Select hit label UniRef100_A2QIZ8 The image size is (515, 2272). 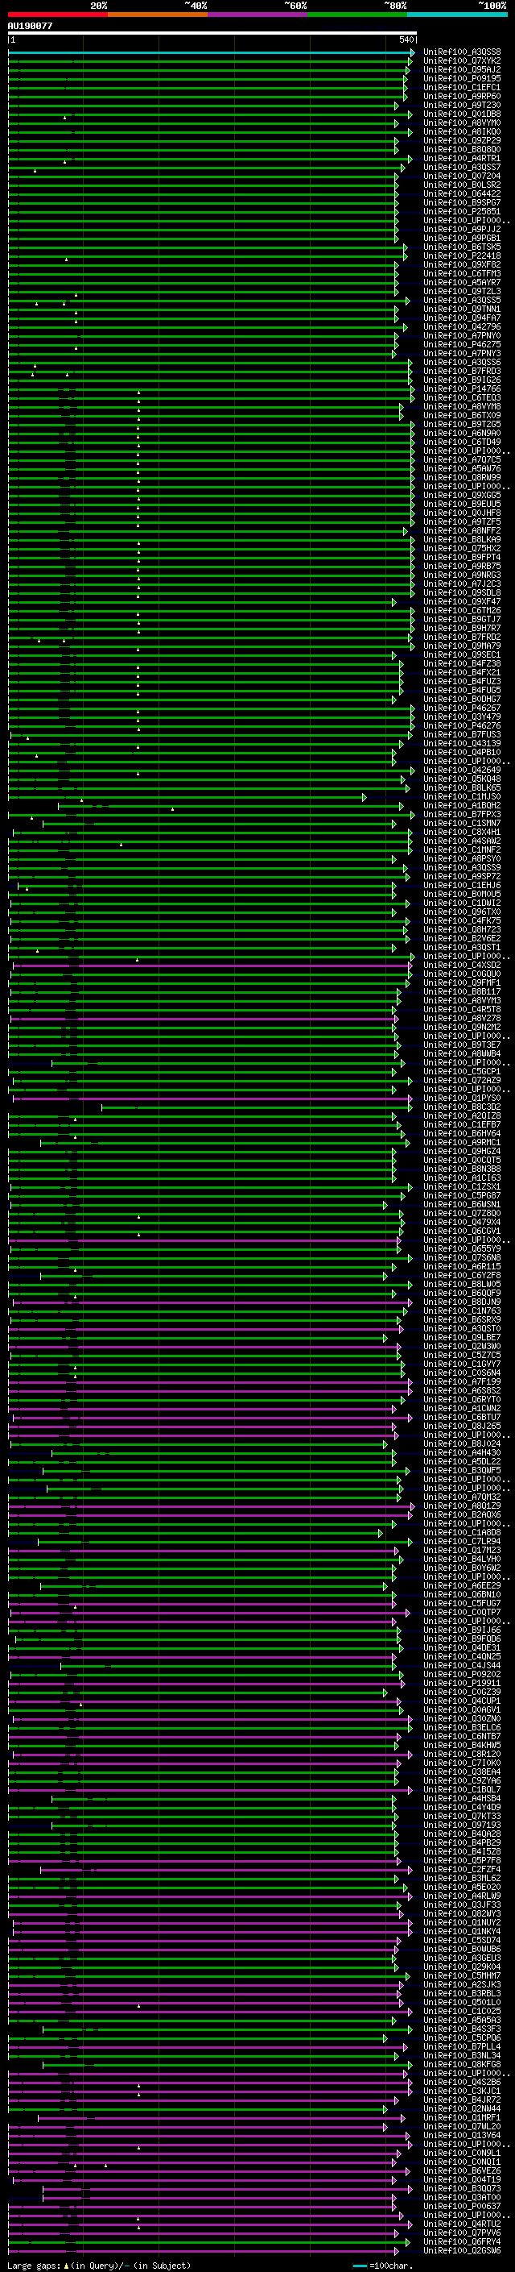point(462,1115)
